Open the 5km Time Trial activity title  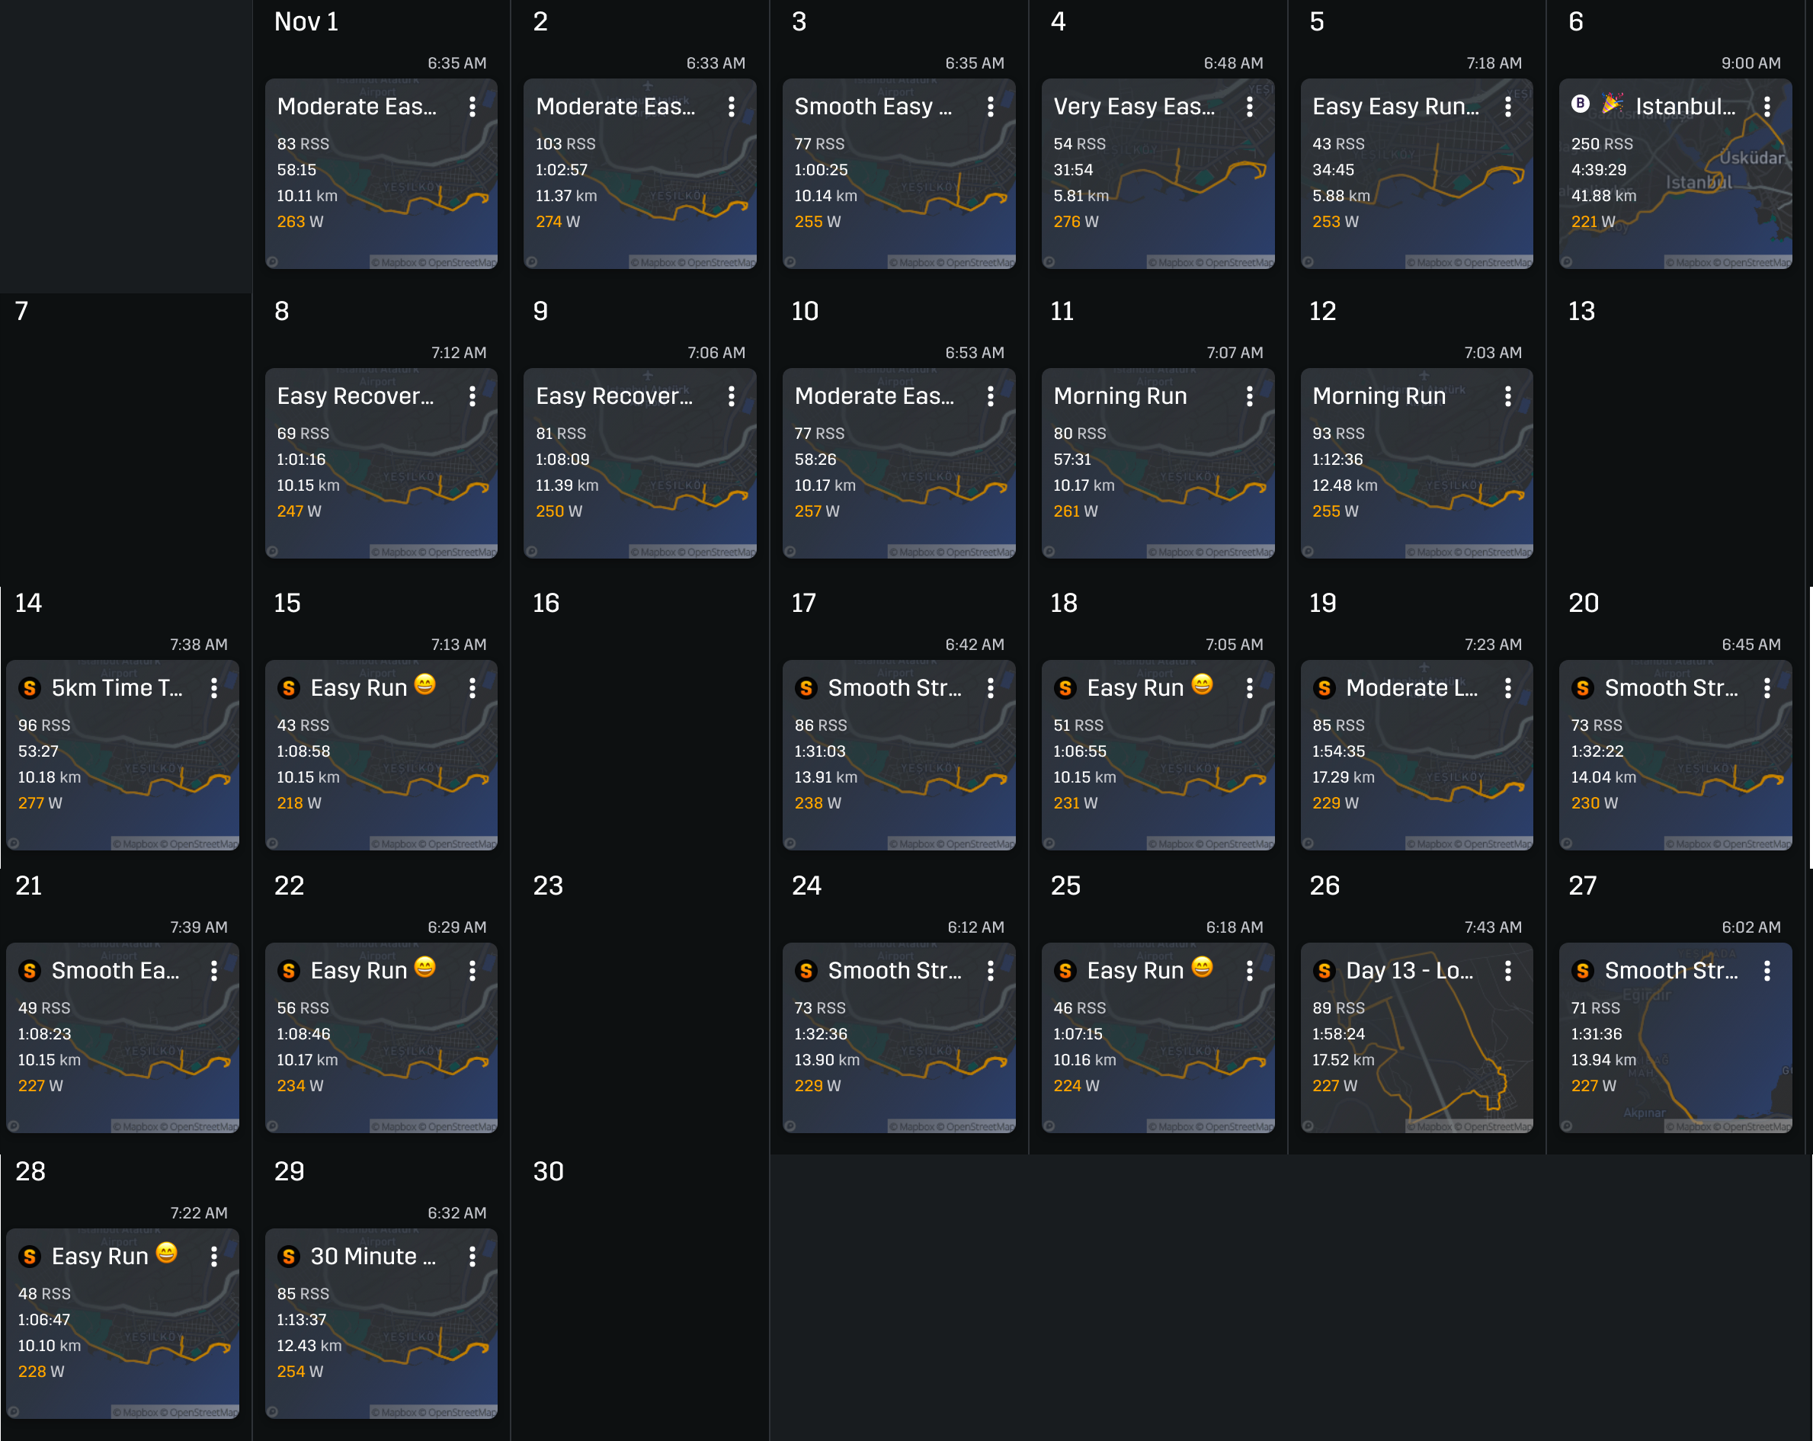117,687
